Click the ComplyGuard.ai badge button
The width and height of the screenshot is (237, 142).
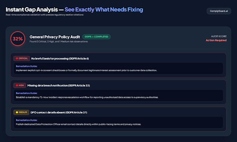(219, 11)
